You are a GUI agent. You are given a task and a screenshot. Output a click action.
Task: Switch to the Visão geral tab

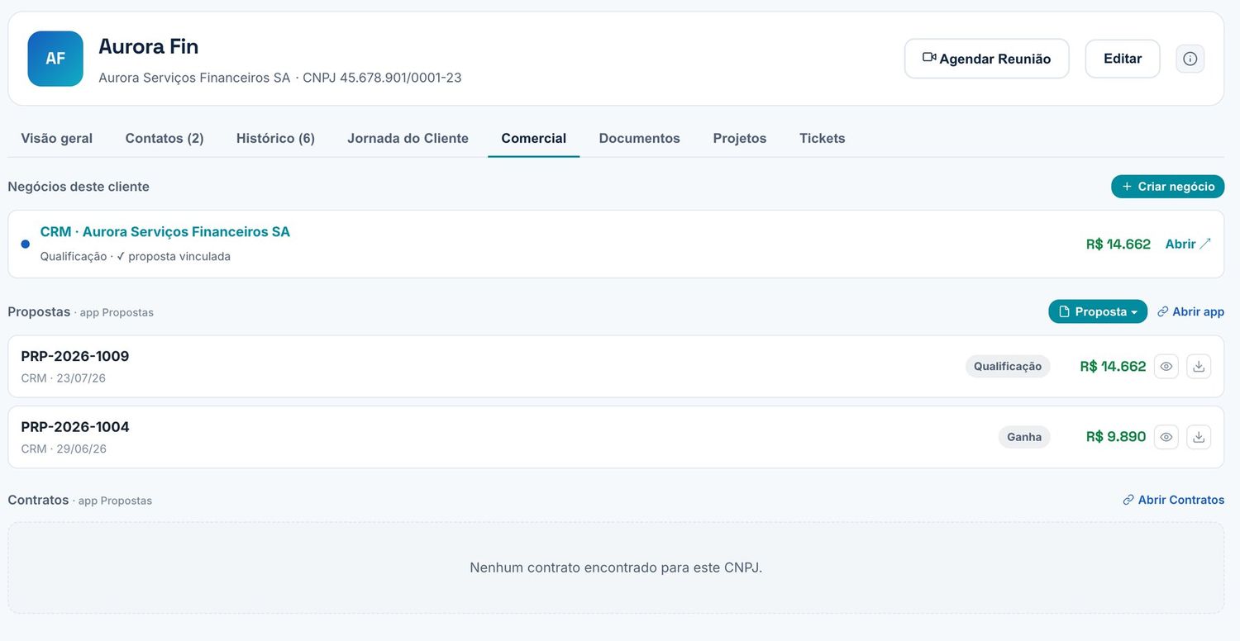coord(57,138)
